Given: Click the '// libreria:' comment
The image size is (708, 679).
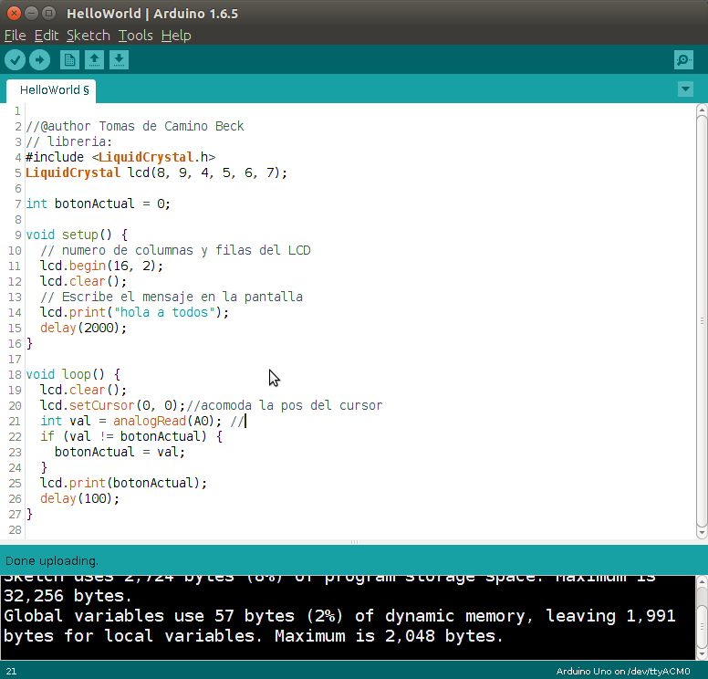Looking at the screenshot, I should click(69, 141).
